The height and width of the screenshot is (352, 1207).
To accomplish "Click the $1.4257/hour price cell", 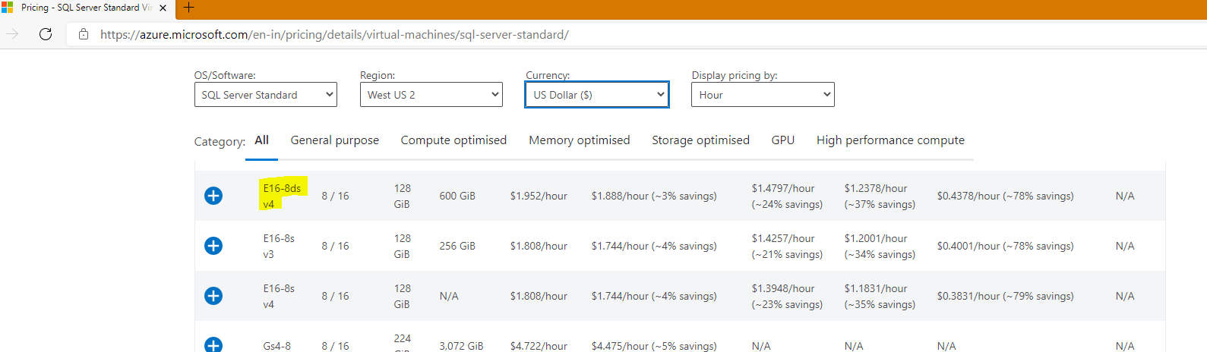I will pos(787,246).
